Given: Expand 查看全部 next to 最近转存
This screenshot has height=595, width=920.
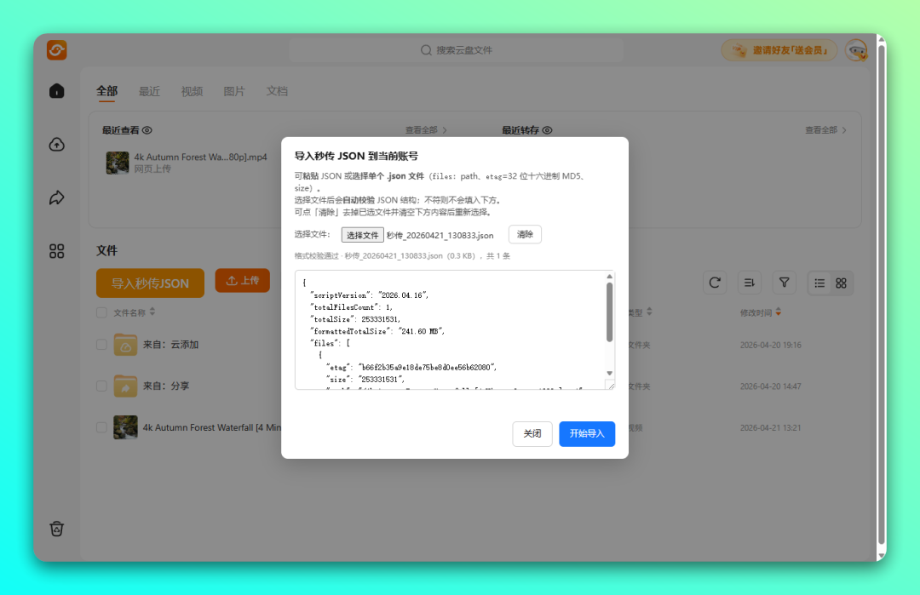Looking at the screenshot, I should [x=822, y=130].
